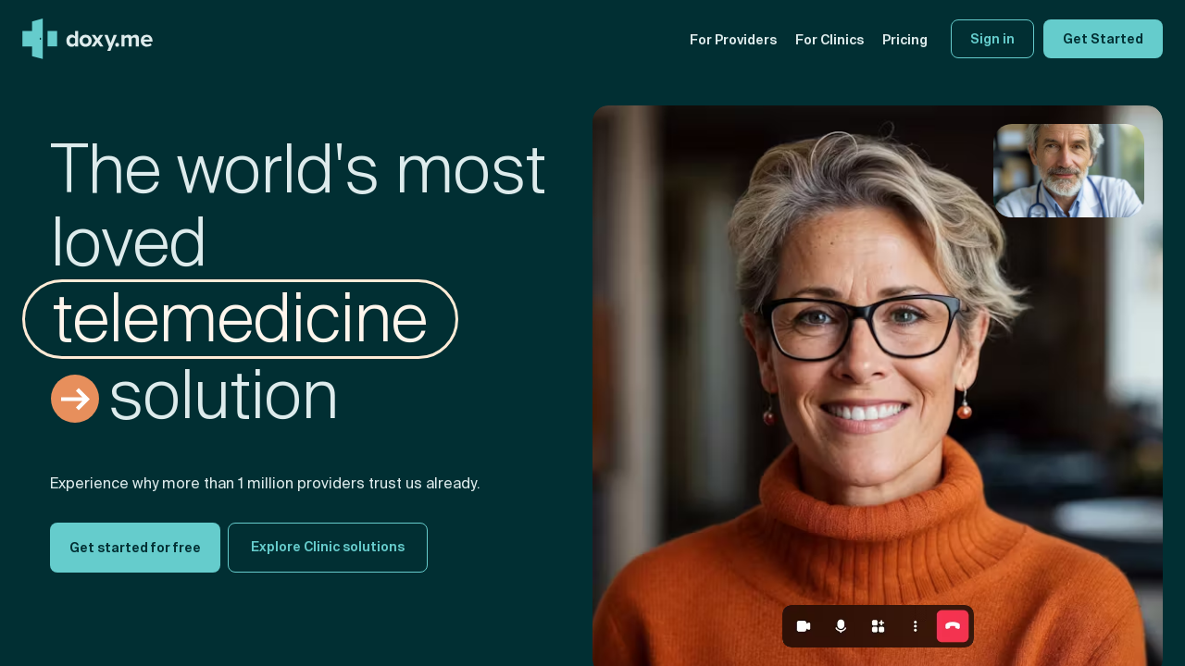Select the doctor video thumbnail
1185x666 pixels.
coord(1068,171)
